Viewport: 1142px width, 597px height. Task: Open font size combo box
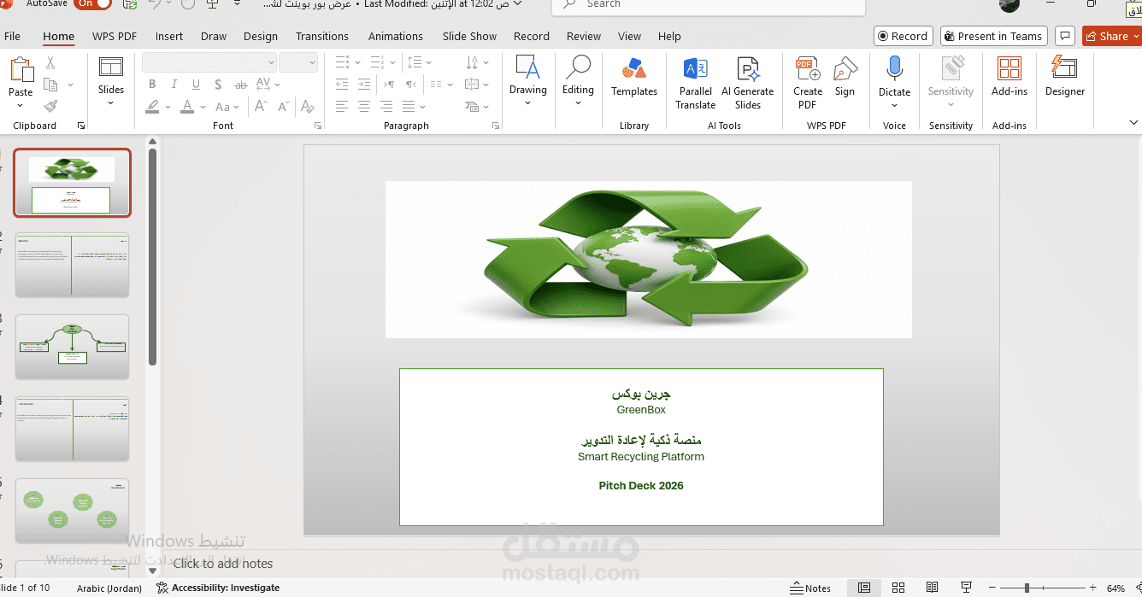pyautogui.click(x=298, y=62)
